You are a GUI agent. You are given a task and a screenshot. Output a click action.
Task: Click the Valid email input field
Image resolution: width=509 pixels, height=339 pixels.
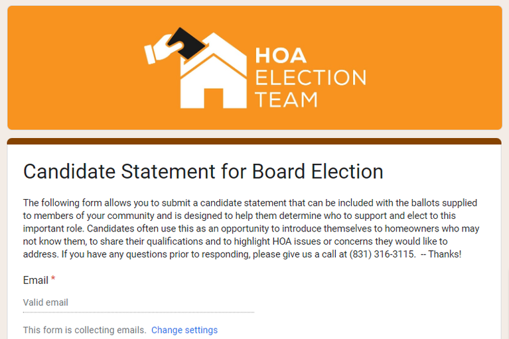pyautogui.click(x=139, y=303)
